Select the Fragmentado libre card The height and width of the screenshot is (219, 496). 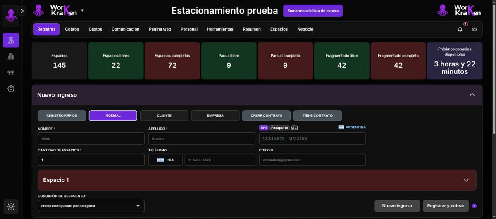pos(342,61)
